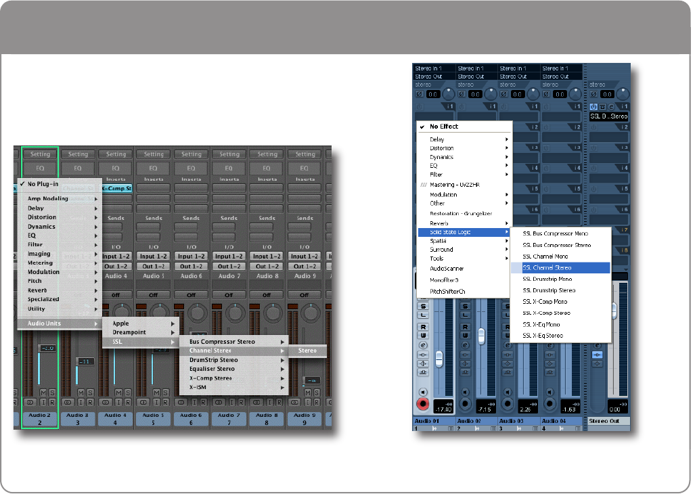
Task: Mute the Audio 3 channel strip
Action: pyautogui.click(x=81, y=392)
